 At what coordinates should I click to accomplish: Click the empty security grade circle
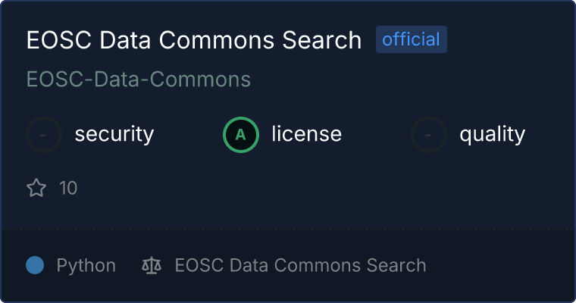click(44, 135)
